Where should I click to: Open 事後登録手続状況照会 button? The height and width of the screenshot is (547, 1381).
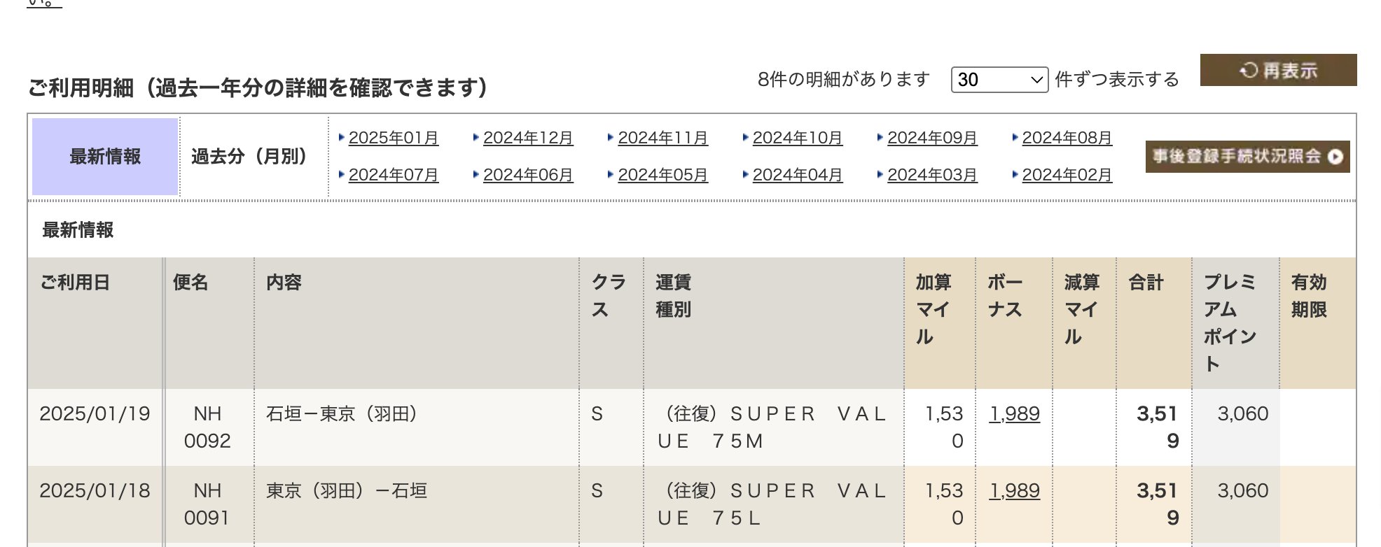click(1247, 156)
